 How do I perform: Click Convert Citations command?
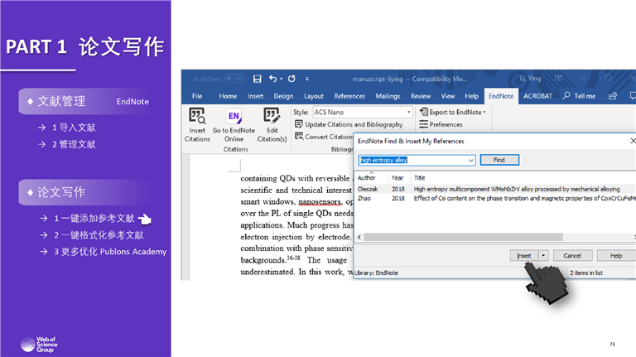coord(324,137)
